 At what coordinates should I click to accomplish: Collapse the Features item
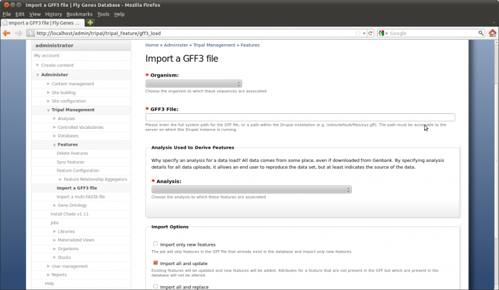point(54,145)
